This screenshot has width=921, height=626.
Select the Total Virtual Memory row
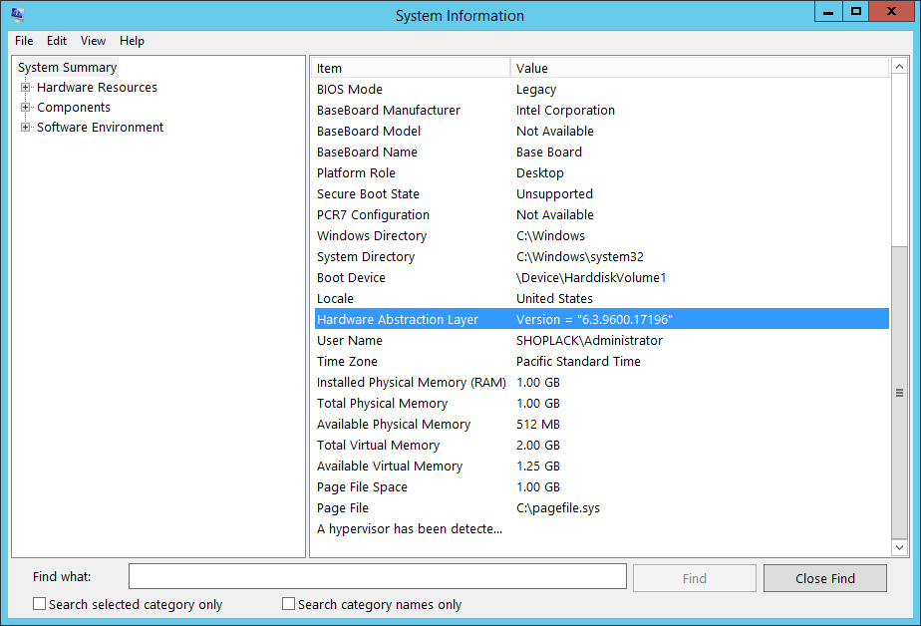click(601, 446)
